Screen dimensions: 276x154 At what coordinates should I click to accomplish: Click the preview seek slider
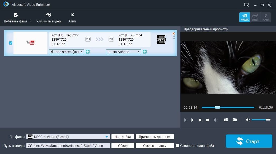228,107
